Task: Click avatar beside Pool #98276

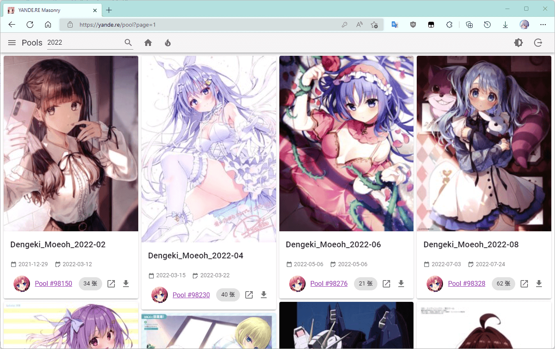Action: (297, 283)
